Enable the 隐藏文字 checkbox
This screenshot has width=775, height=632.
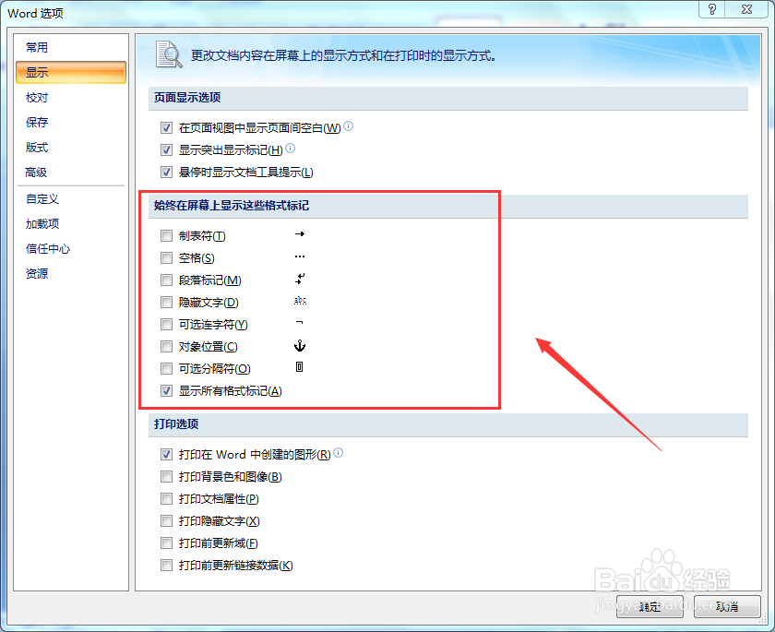click(x=167, y=302)
